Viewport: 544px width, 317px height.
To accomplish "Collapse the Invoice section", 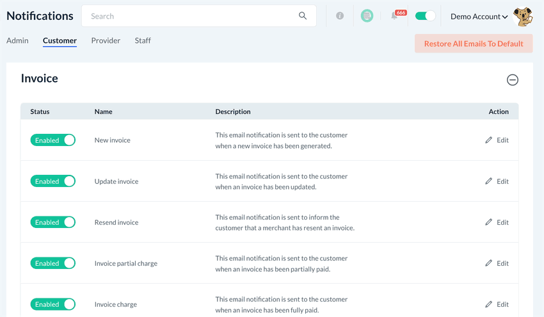I will (x=513, y=80).
